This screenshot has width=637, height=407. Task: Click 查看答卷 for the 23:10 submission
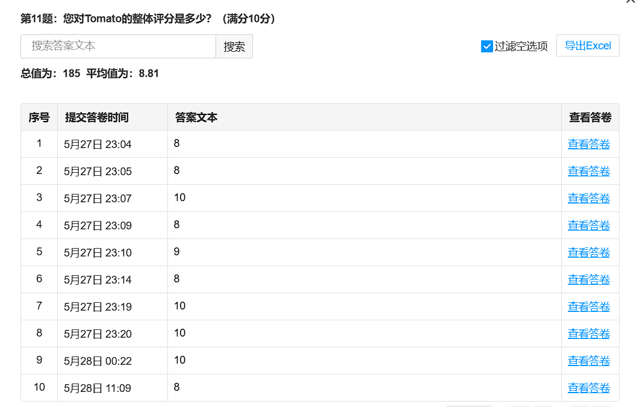(x=588, y=253)
